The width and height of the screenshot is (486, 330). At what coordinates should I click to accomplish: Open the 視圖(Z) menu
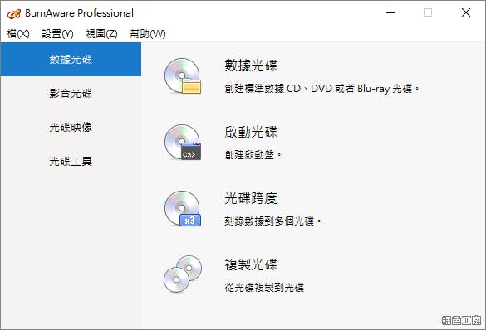pos(101,34)
